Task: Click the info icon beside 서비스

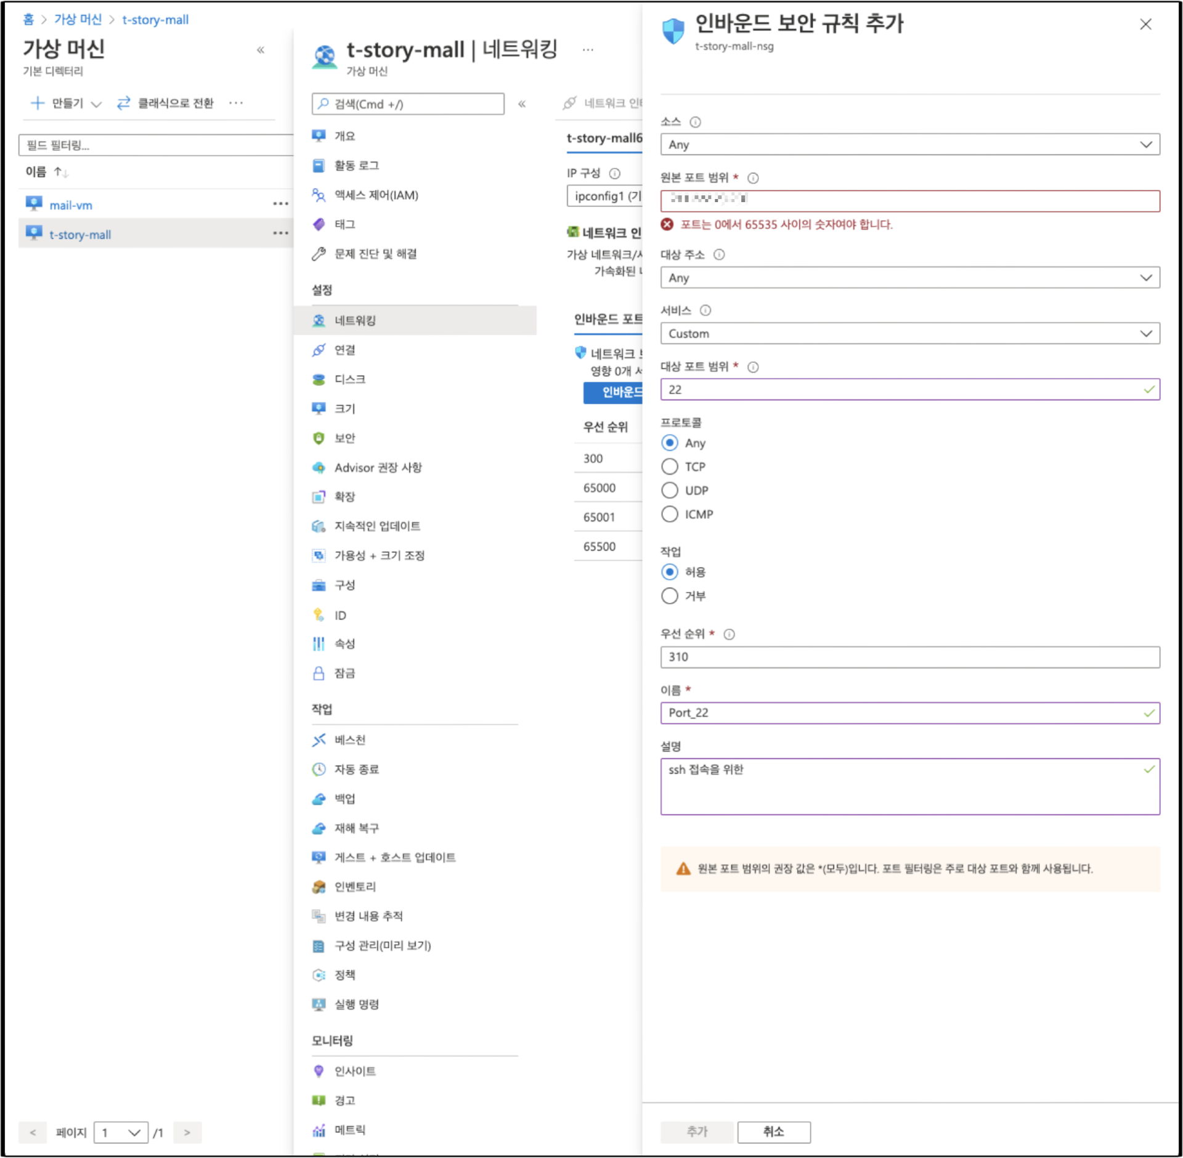Action: coord(705,311)
